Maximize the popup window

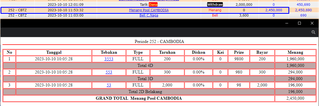pyautogui.click(x=299, y=23)
